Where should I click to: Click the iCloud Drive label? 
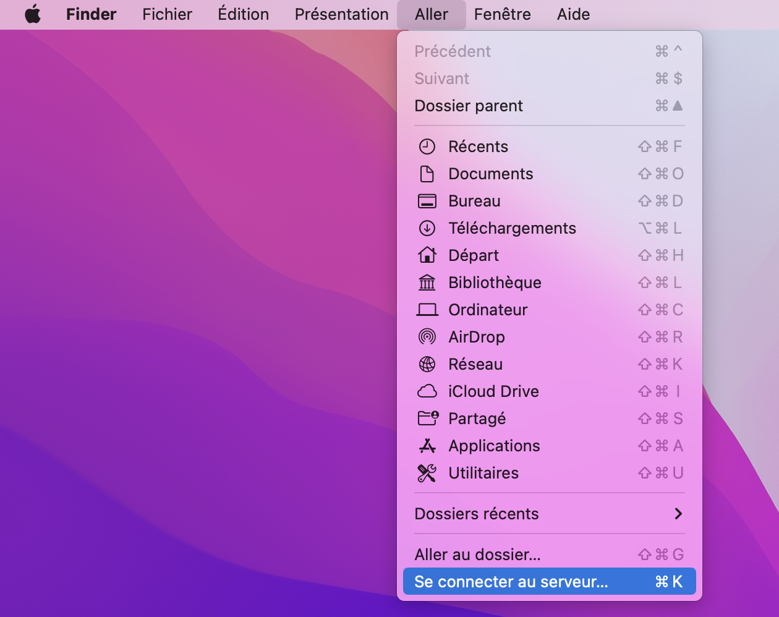494,391
